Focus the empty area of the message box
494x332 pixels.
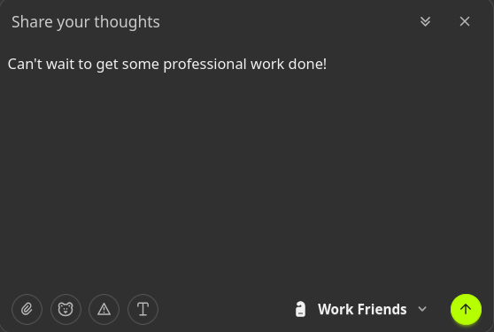pos(247,176)
